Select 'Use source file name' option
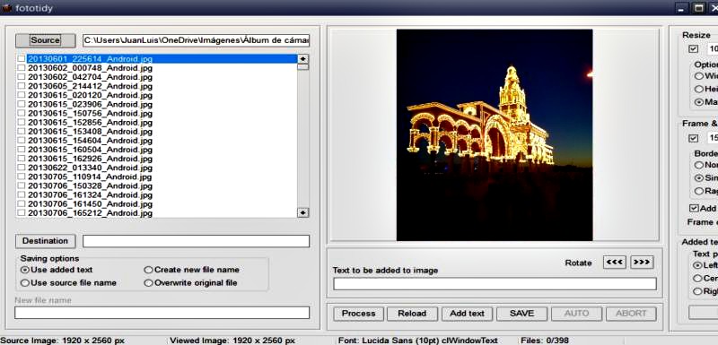The width and height of the screenshot is (718, 345). coord(69,283)
